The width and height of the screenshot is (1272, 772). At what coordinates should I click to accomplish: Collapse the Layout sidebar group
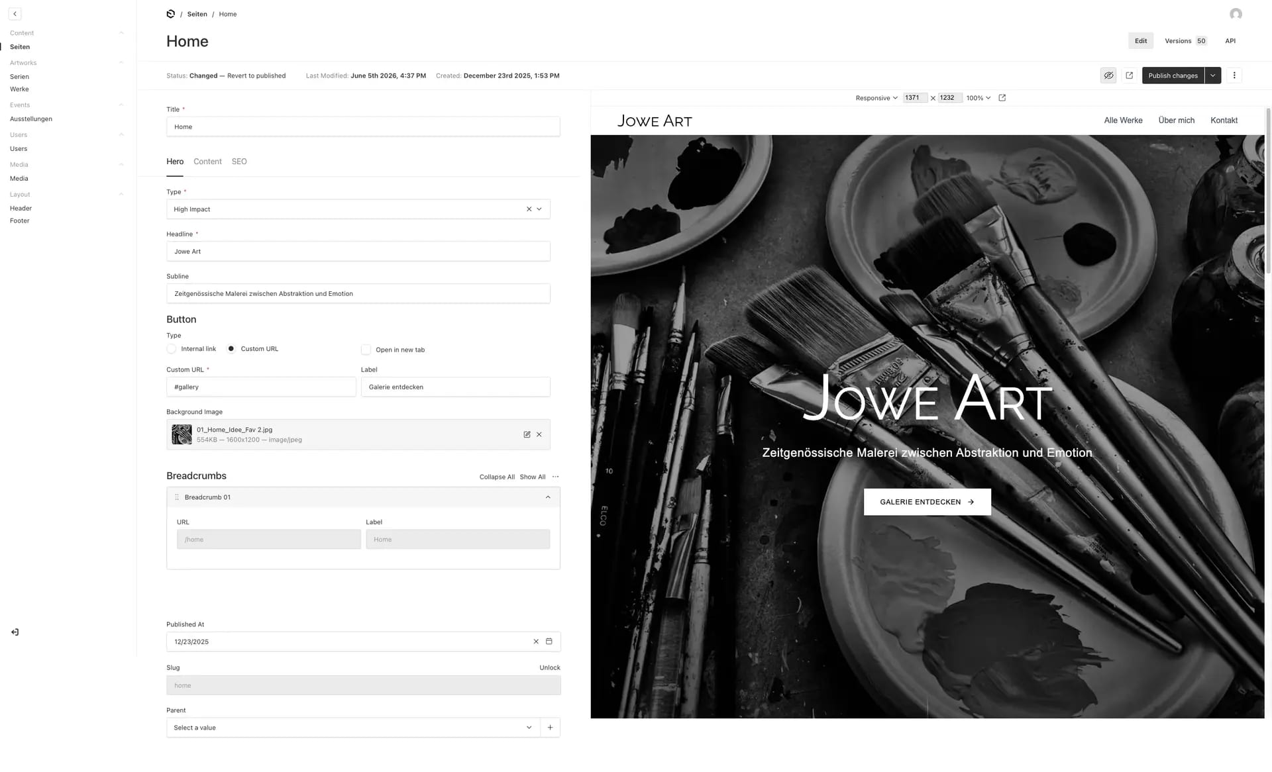click(x=121, y=195)
